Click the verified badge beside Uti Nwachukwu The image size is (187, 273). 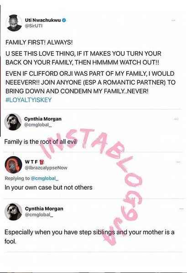tap(64, 20)
